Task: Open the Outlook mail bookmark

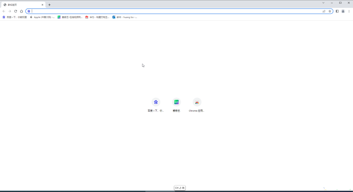Action: pos(125,17)
